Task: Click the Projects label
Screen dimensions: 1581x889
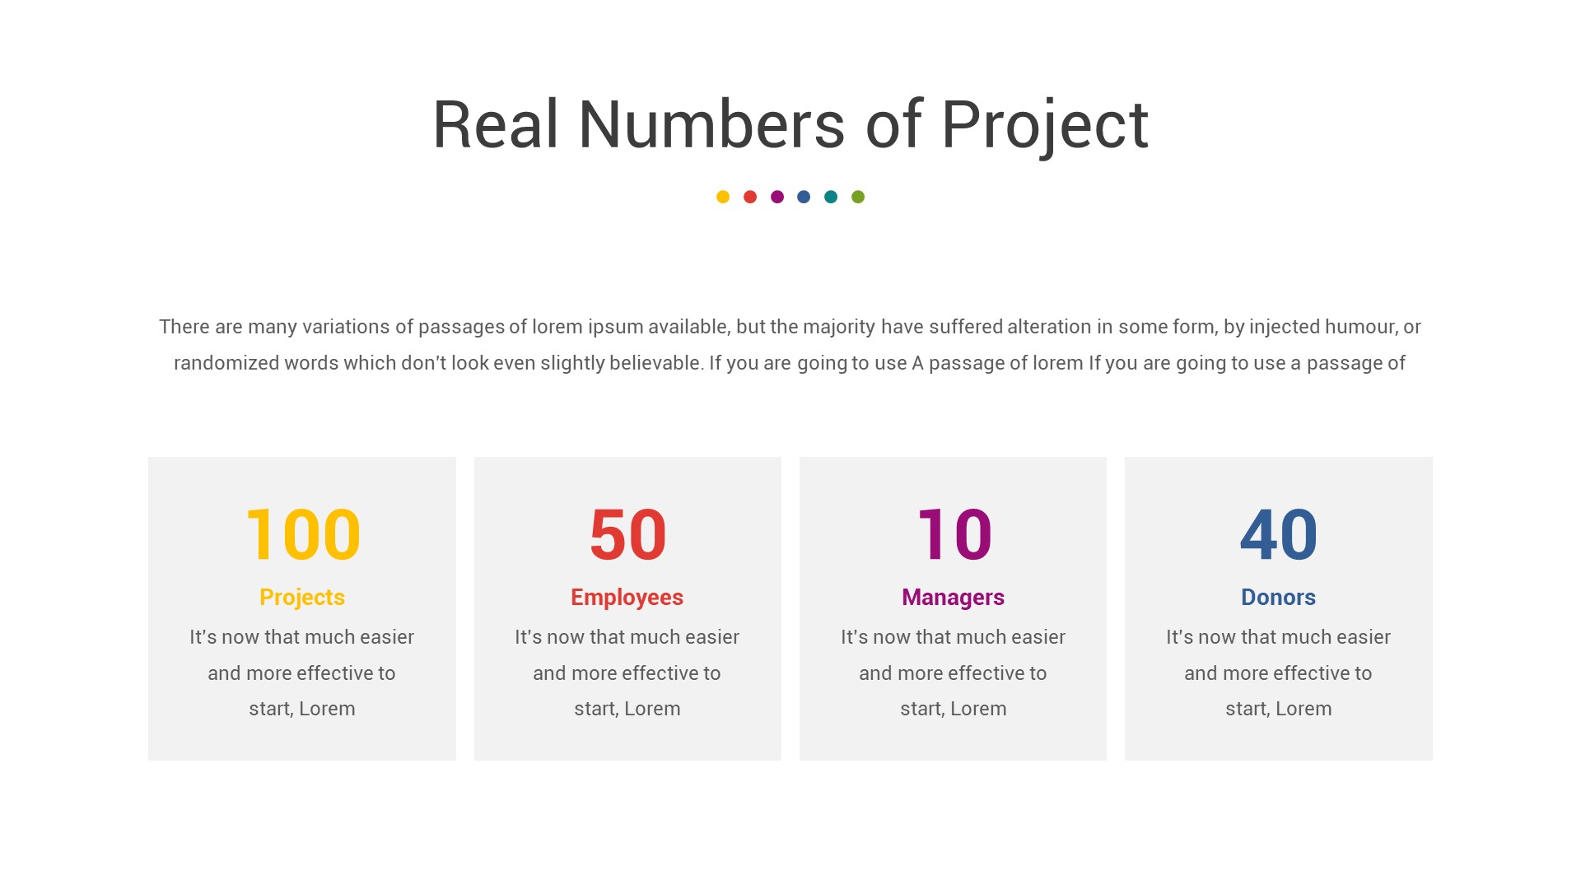Action: 302,597
